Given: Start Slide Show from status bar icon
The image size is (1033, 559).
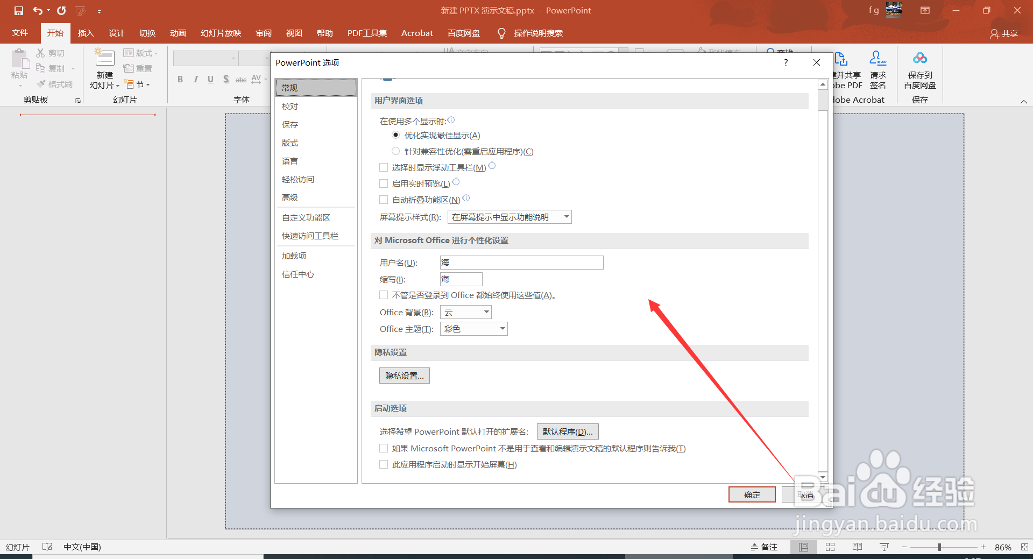Looking at the screenshot, I should click(x=884, y=547).
